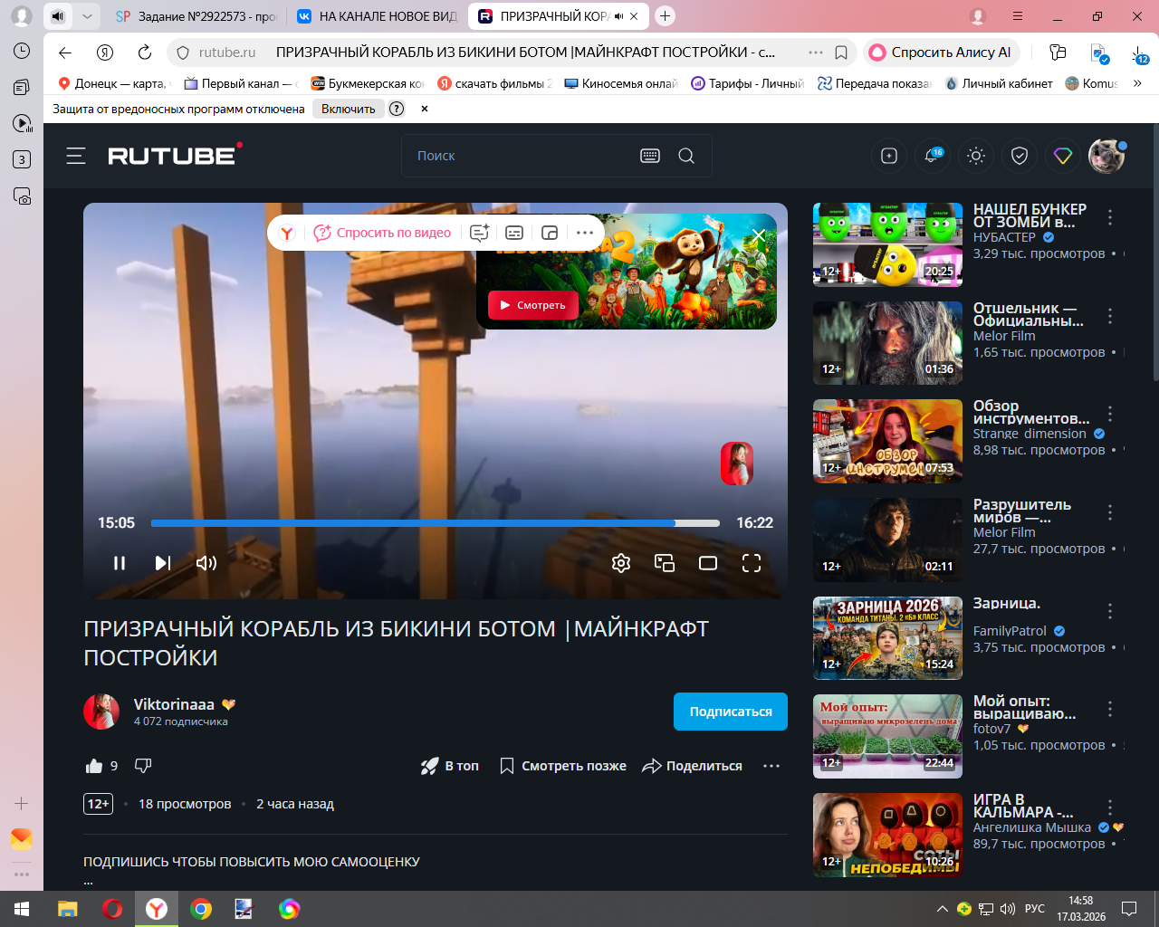1159x927 pixels.
Task: Toggle the light/dark theme
Action: (x=976, y=156)
